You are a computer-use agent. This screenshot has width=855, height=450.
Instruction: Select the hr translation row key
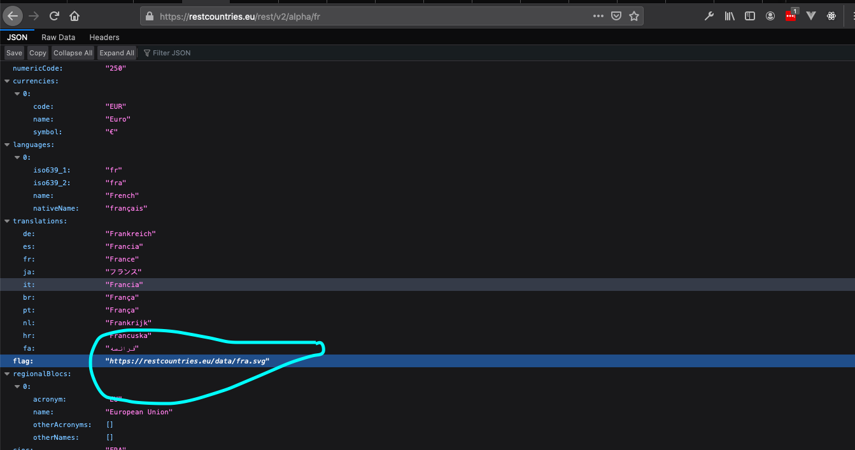[29, 335]
